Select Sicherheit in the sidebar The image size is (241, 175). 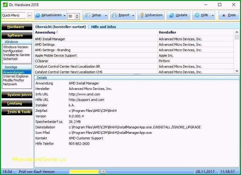tap(10, 59)
